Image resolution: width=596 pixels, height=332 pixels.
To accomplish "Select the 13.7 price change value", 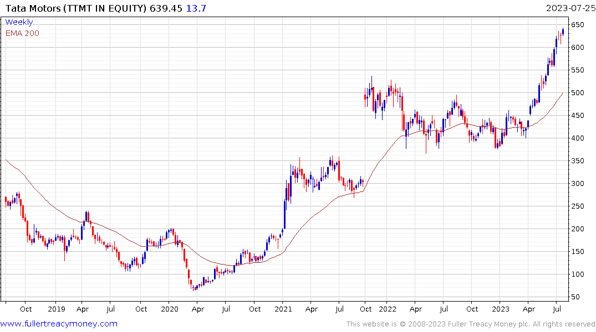I will 196,8.
